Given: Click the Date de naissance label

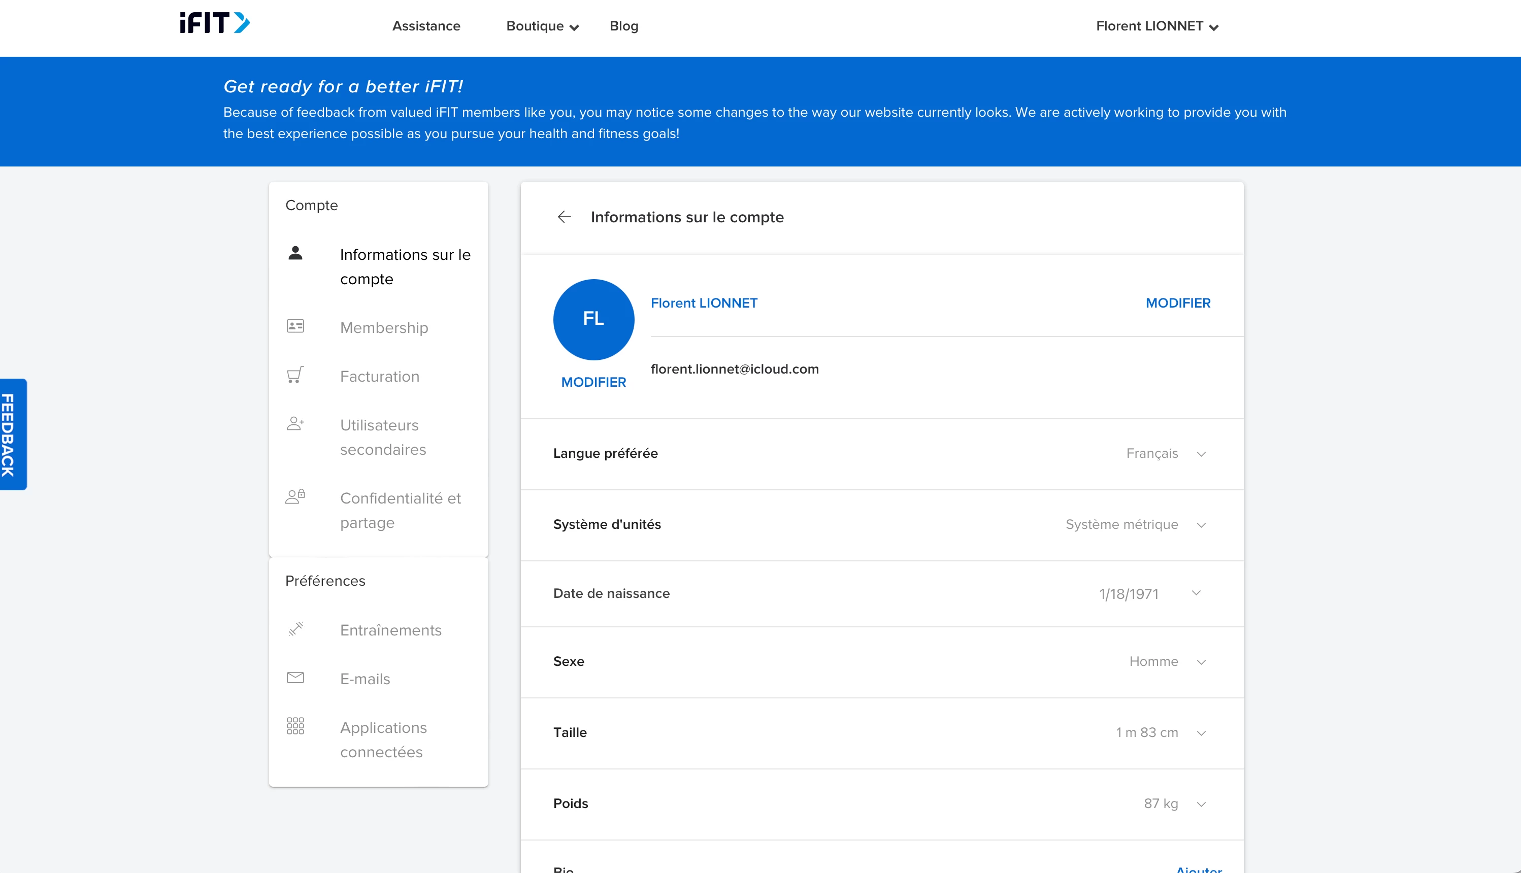Looking at the screenshot, I should [611, 593].
